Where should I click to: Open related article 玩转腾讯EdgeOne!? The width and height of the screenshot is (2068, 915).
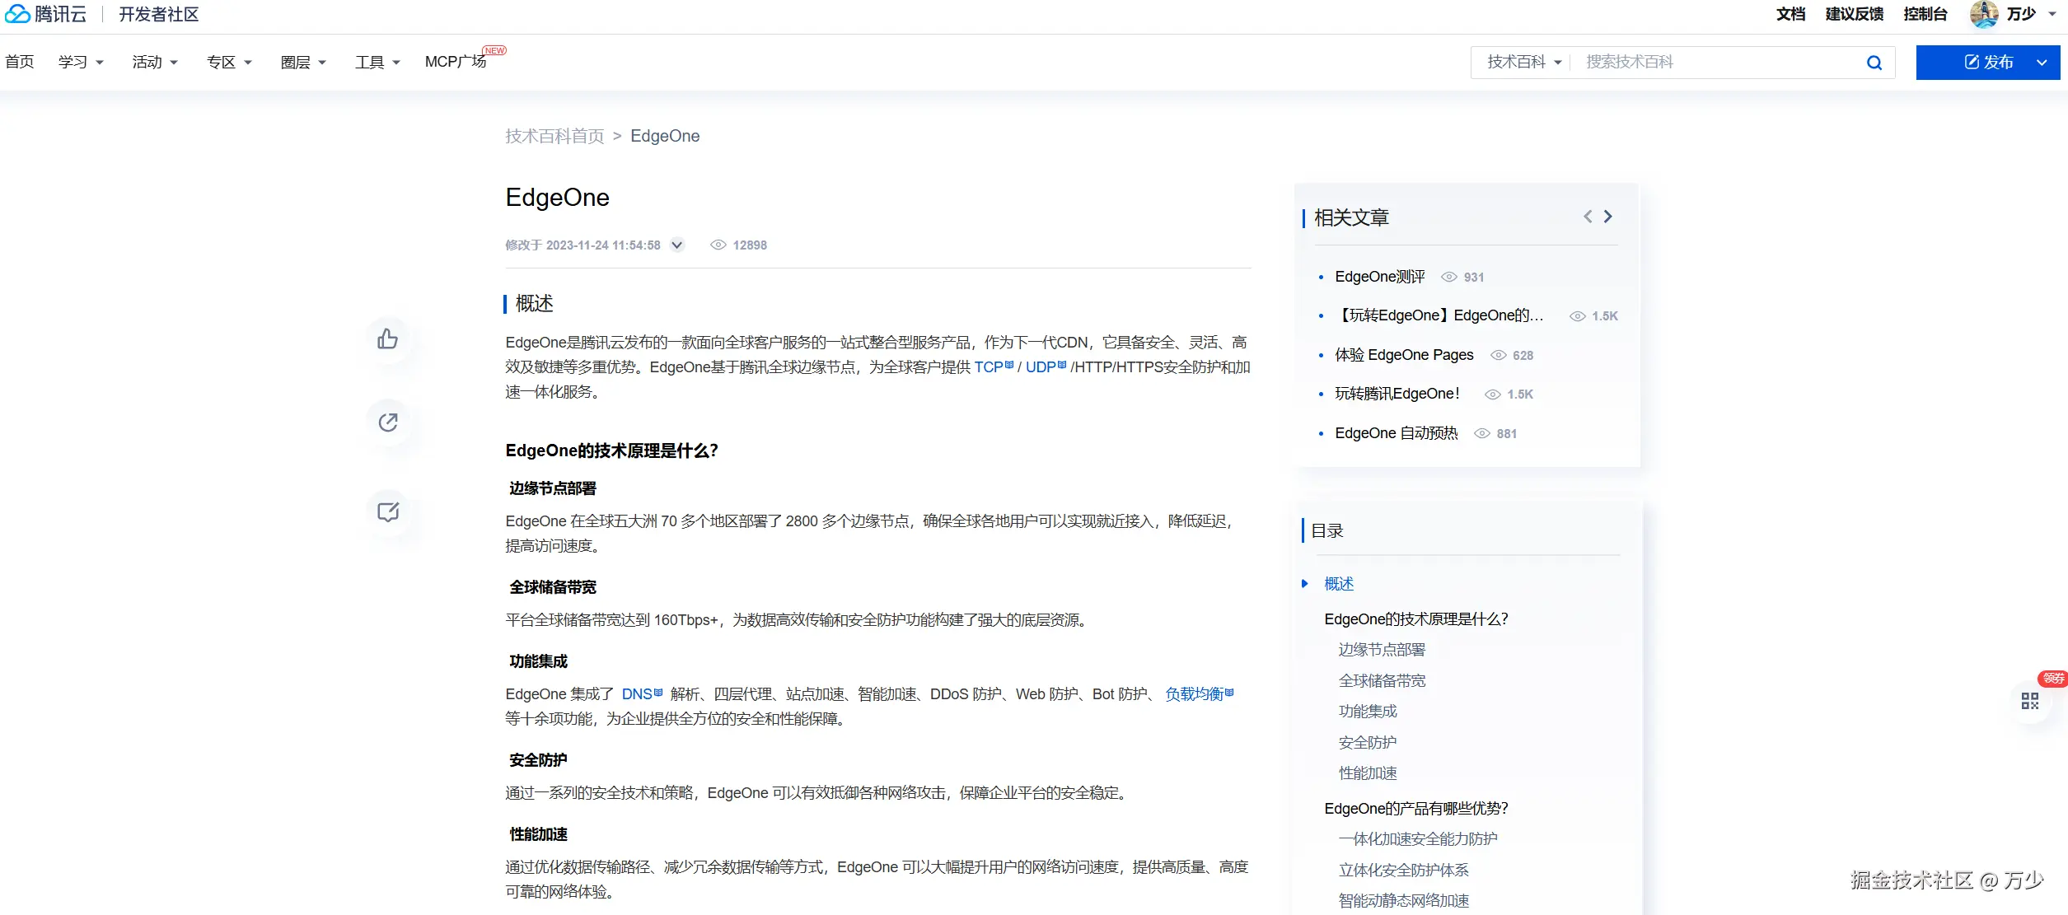click(1397, 394)
